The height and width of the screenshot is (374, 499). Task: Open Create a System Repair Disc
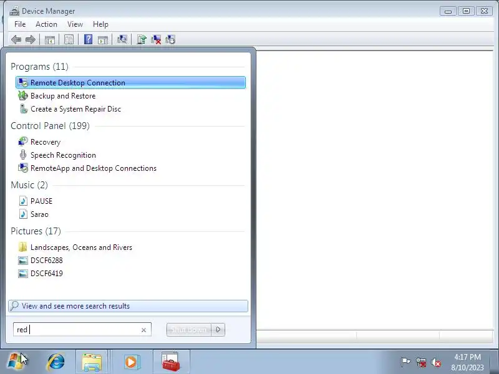pos(130,108)
